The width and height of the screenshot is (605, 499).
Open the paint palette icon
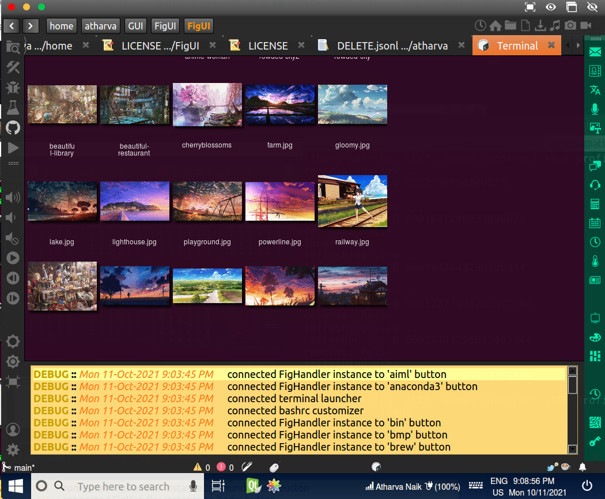(x=595, y=337)
